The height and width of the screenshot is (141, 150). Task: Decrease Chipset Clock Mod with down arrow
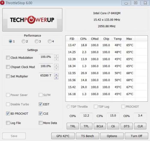tap(56, 68)
